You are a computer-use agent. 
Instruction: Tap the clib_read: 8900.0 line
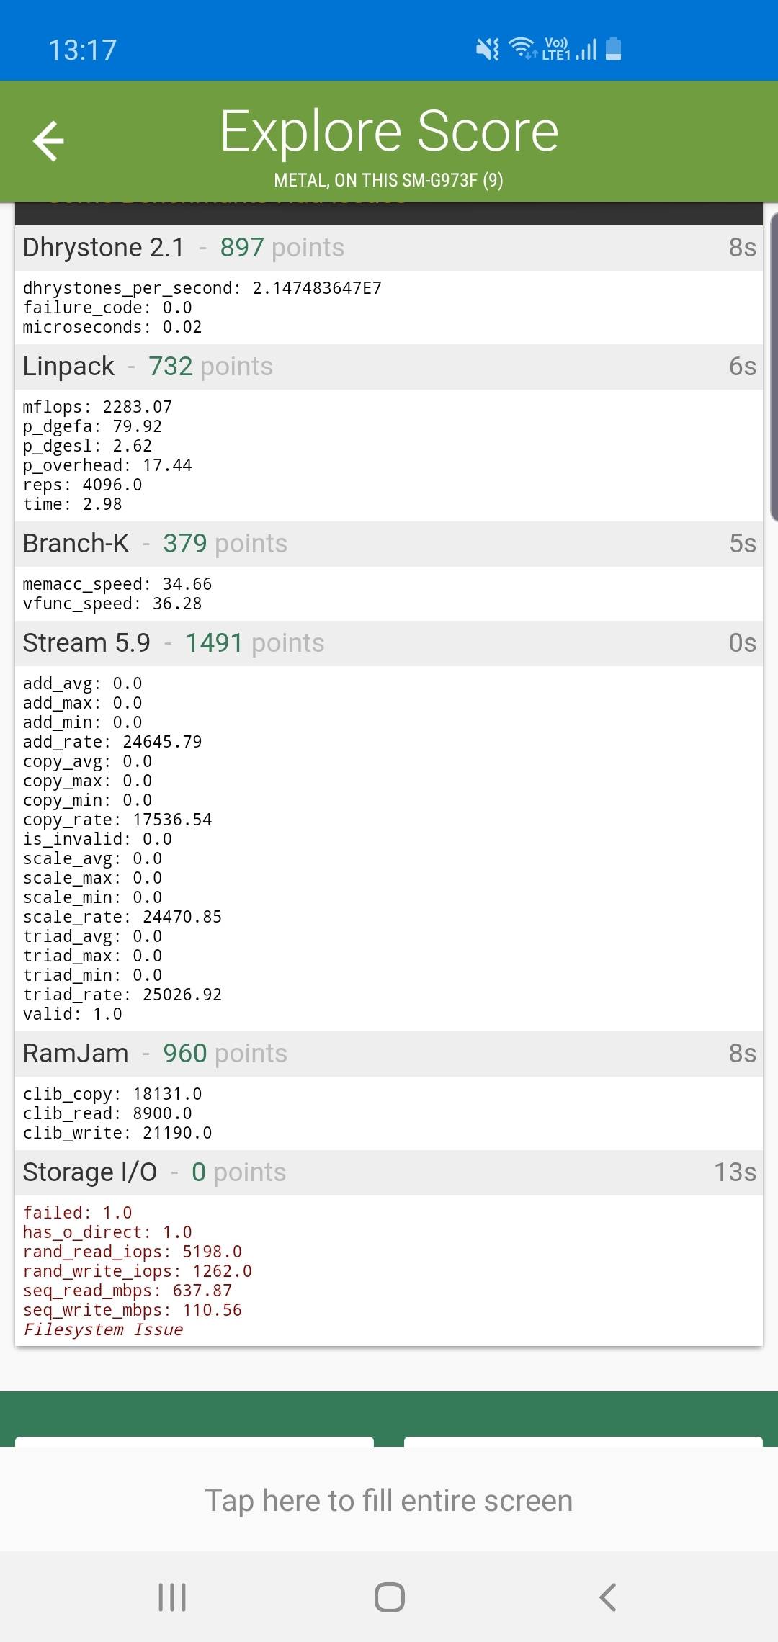pyautogui.click(x=107, y=1113)
